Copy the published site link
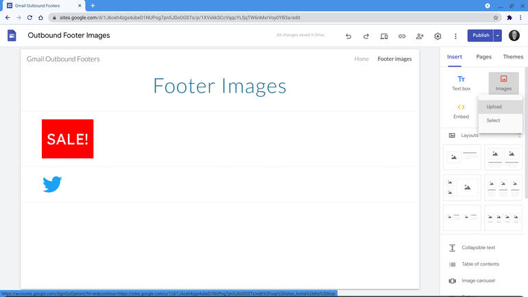528x297 pixels. pyautogui.click(x=402, y=36)
